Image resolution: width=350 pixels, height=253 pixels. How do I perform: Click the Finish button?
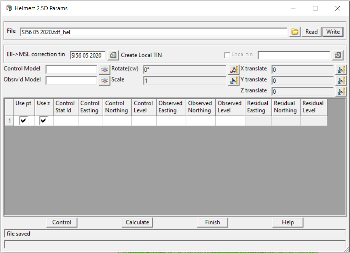(x=212, y=222)
